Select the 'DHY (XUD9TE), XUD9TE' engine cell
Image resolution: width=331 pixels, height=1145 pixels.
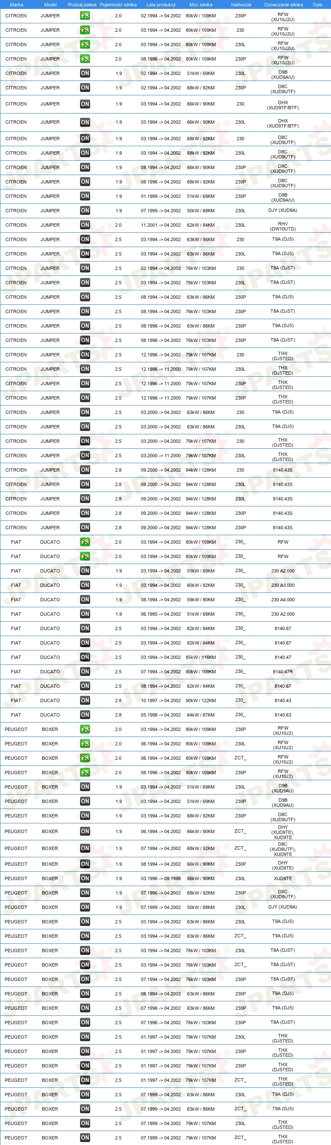(x=283, y=832)
